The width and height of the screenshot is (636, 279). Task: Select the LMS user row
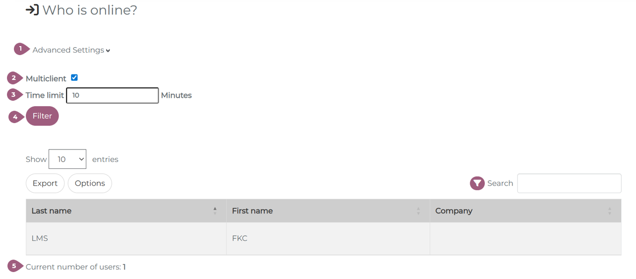click(x=40, y=238)
